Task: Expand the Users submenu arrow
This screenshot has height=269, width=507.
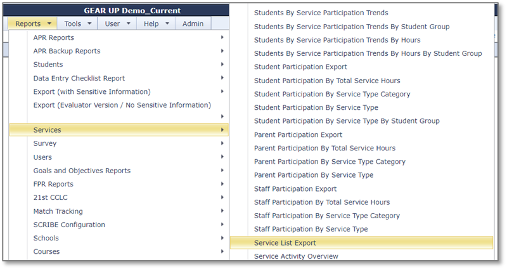Action: (x=222, y=157)
